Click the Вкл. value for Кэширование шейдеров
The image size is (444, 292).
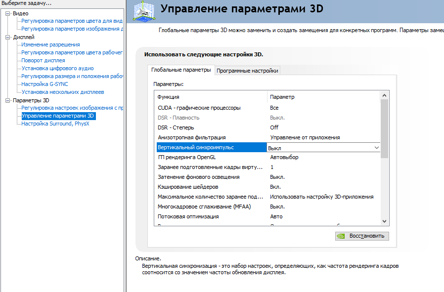[x=275, y=187]
